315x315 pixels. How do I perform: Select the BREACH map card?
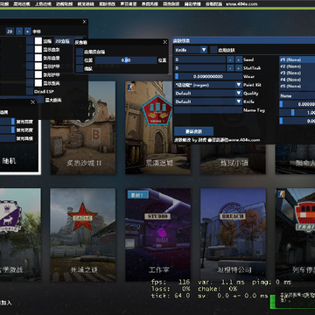pyautogui.click(x=233, y=234)
